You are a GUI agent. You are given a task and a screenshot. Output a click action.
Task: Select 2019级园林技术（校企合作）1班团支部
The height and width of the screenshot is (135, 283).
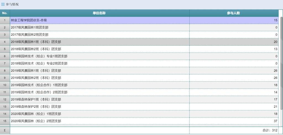[x=39, y=85]
